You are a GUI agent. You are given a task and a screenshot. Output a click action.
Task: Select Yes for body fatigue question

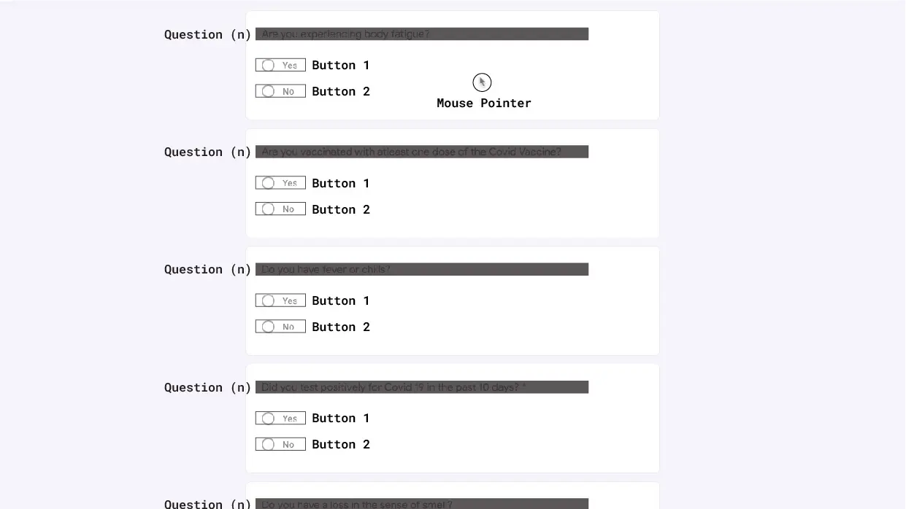click(280, 65)
